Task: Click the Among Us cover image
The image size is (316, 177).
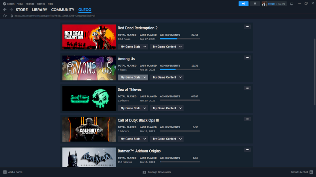Action: pyautogui.click(x=89, y=68)
